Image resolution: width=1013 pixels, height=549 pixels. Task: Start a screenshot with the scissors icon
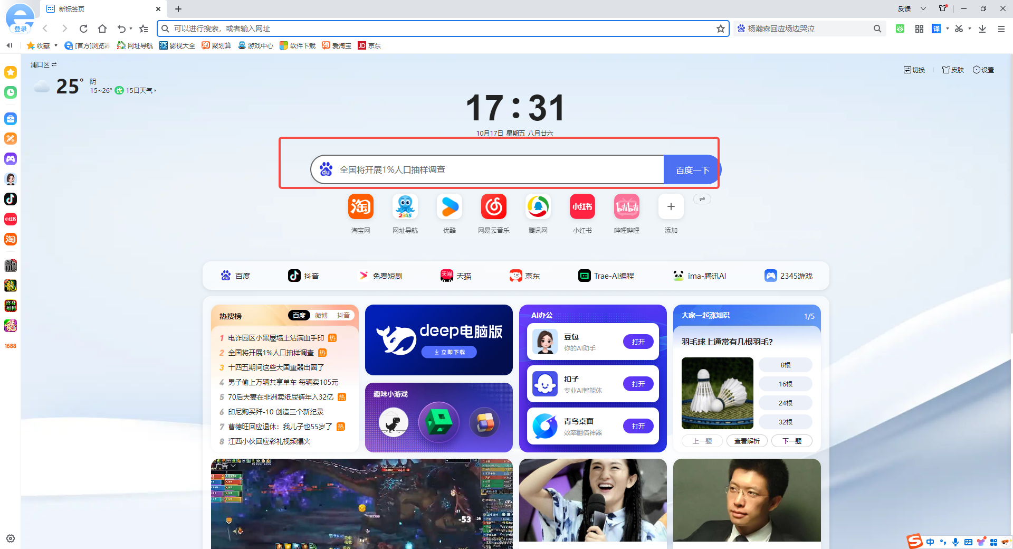pyautogui.click(x=959, y=29)
